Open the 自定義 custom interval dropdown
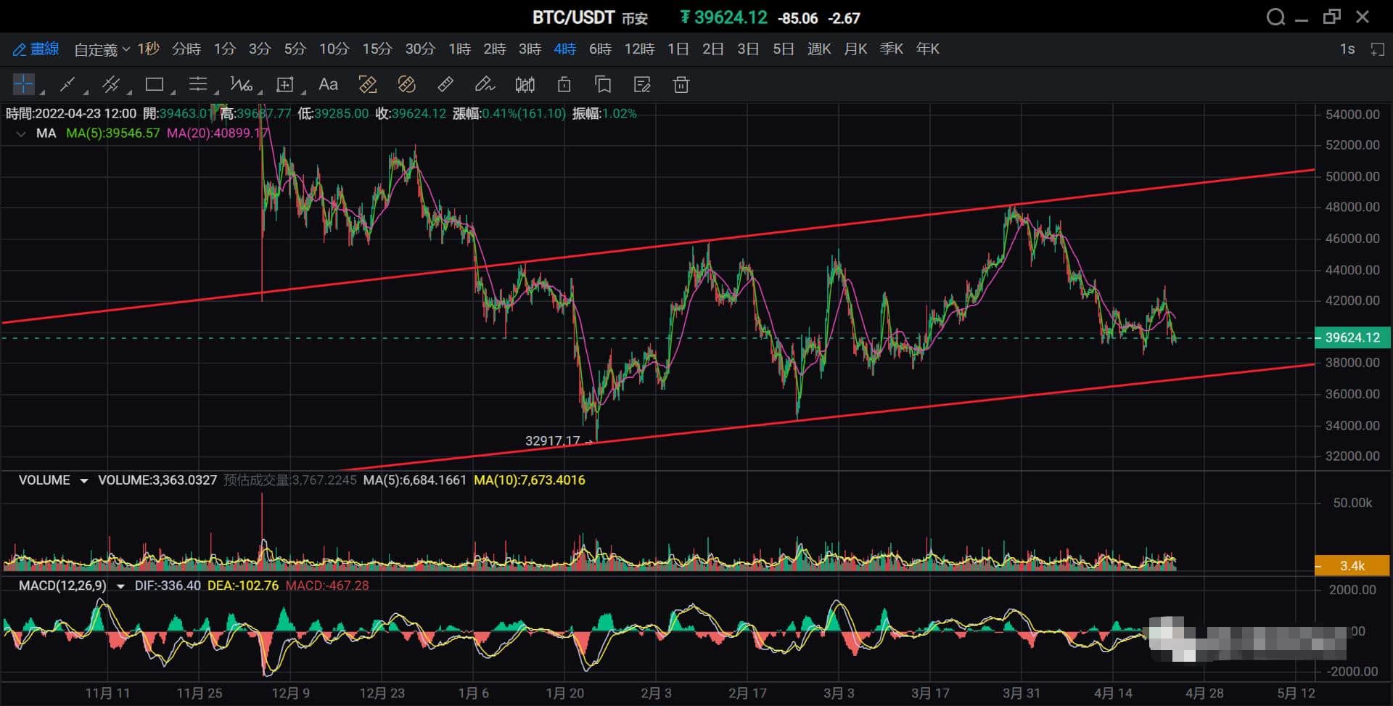Viewport: 1393px width, 706px height. coord(102,49)
